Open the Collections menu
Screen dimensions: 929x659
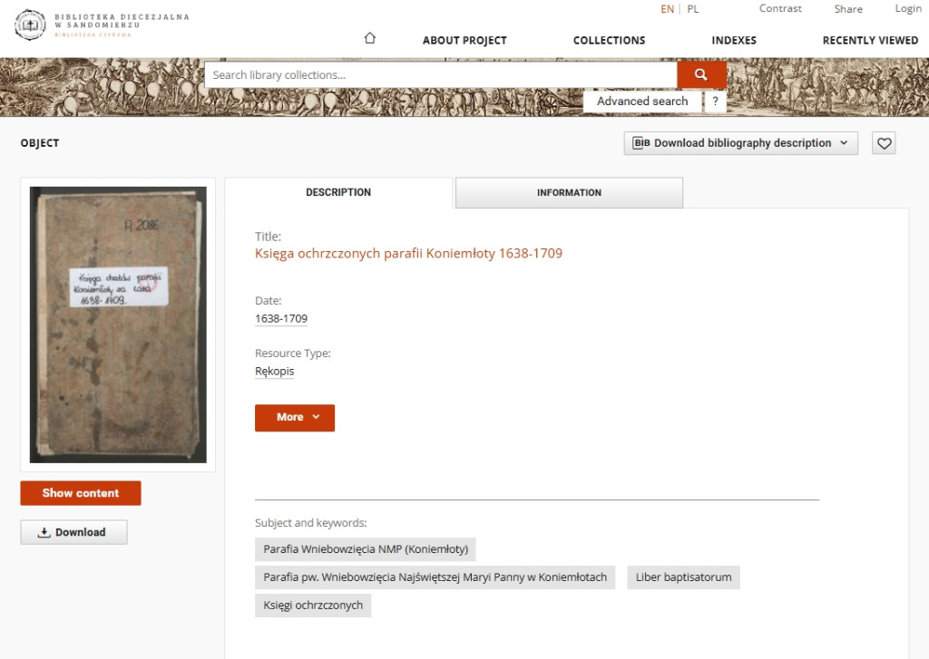pos(609,40)
